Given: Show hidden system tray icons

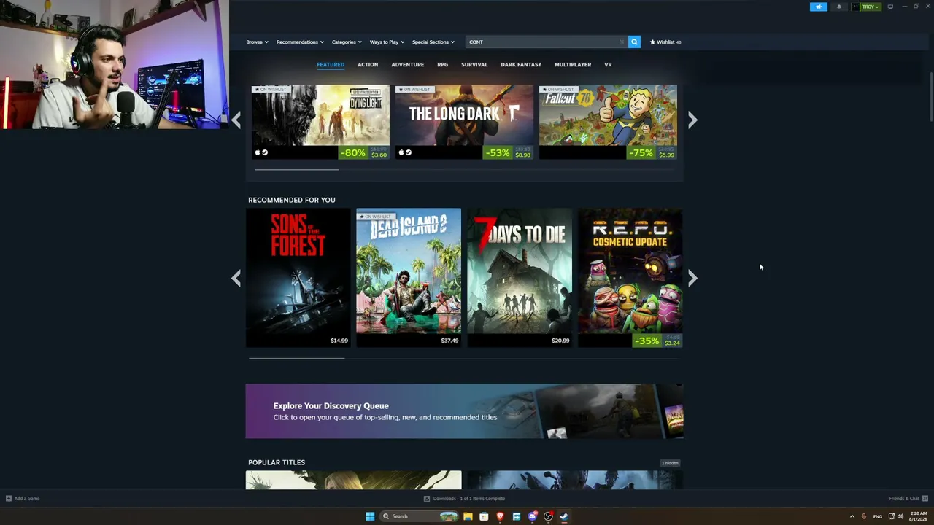Looking at the screenshot, I should 852,516.
